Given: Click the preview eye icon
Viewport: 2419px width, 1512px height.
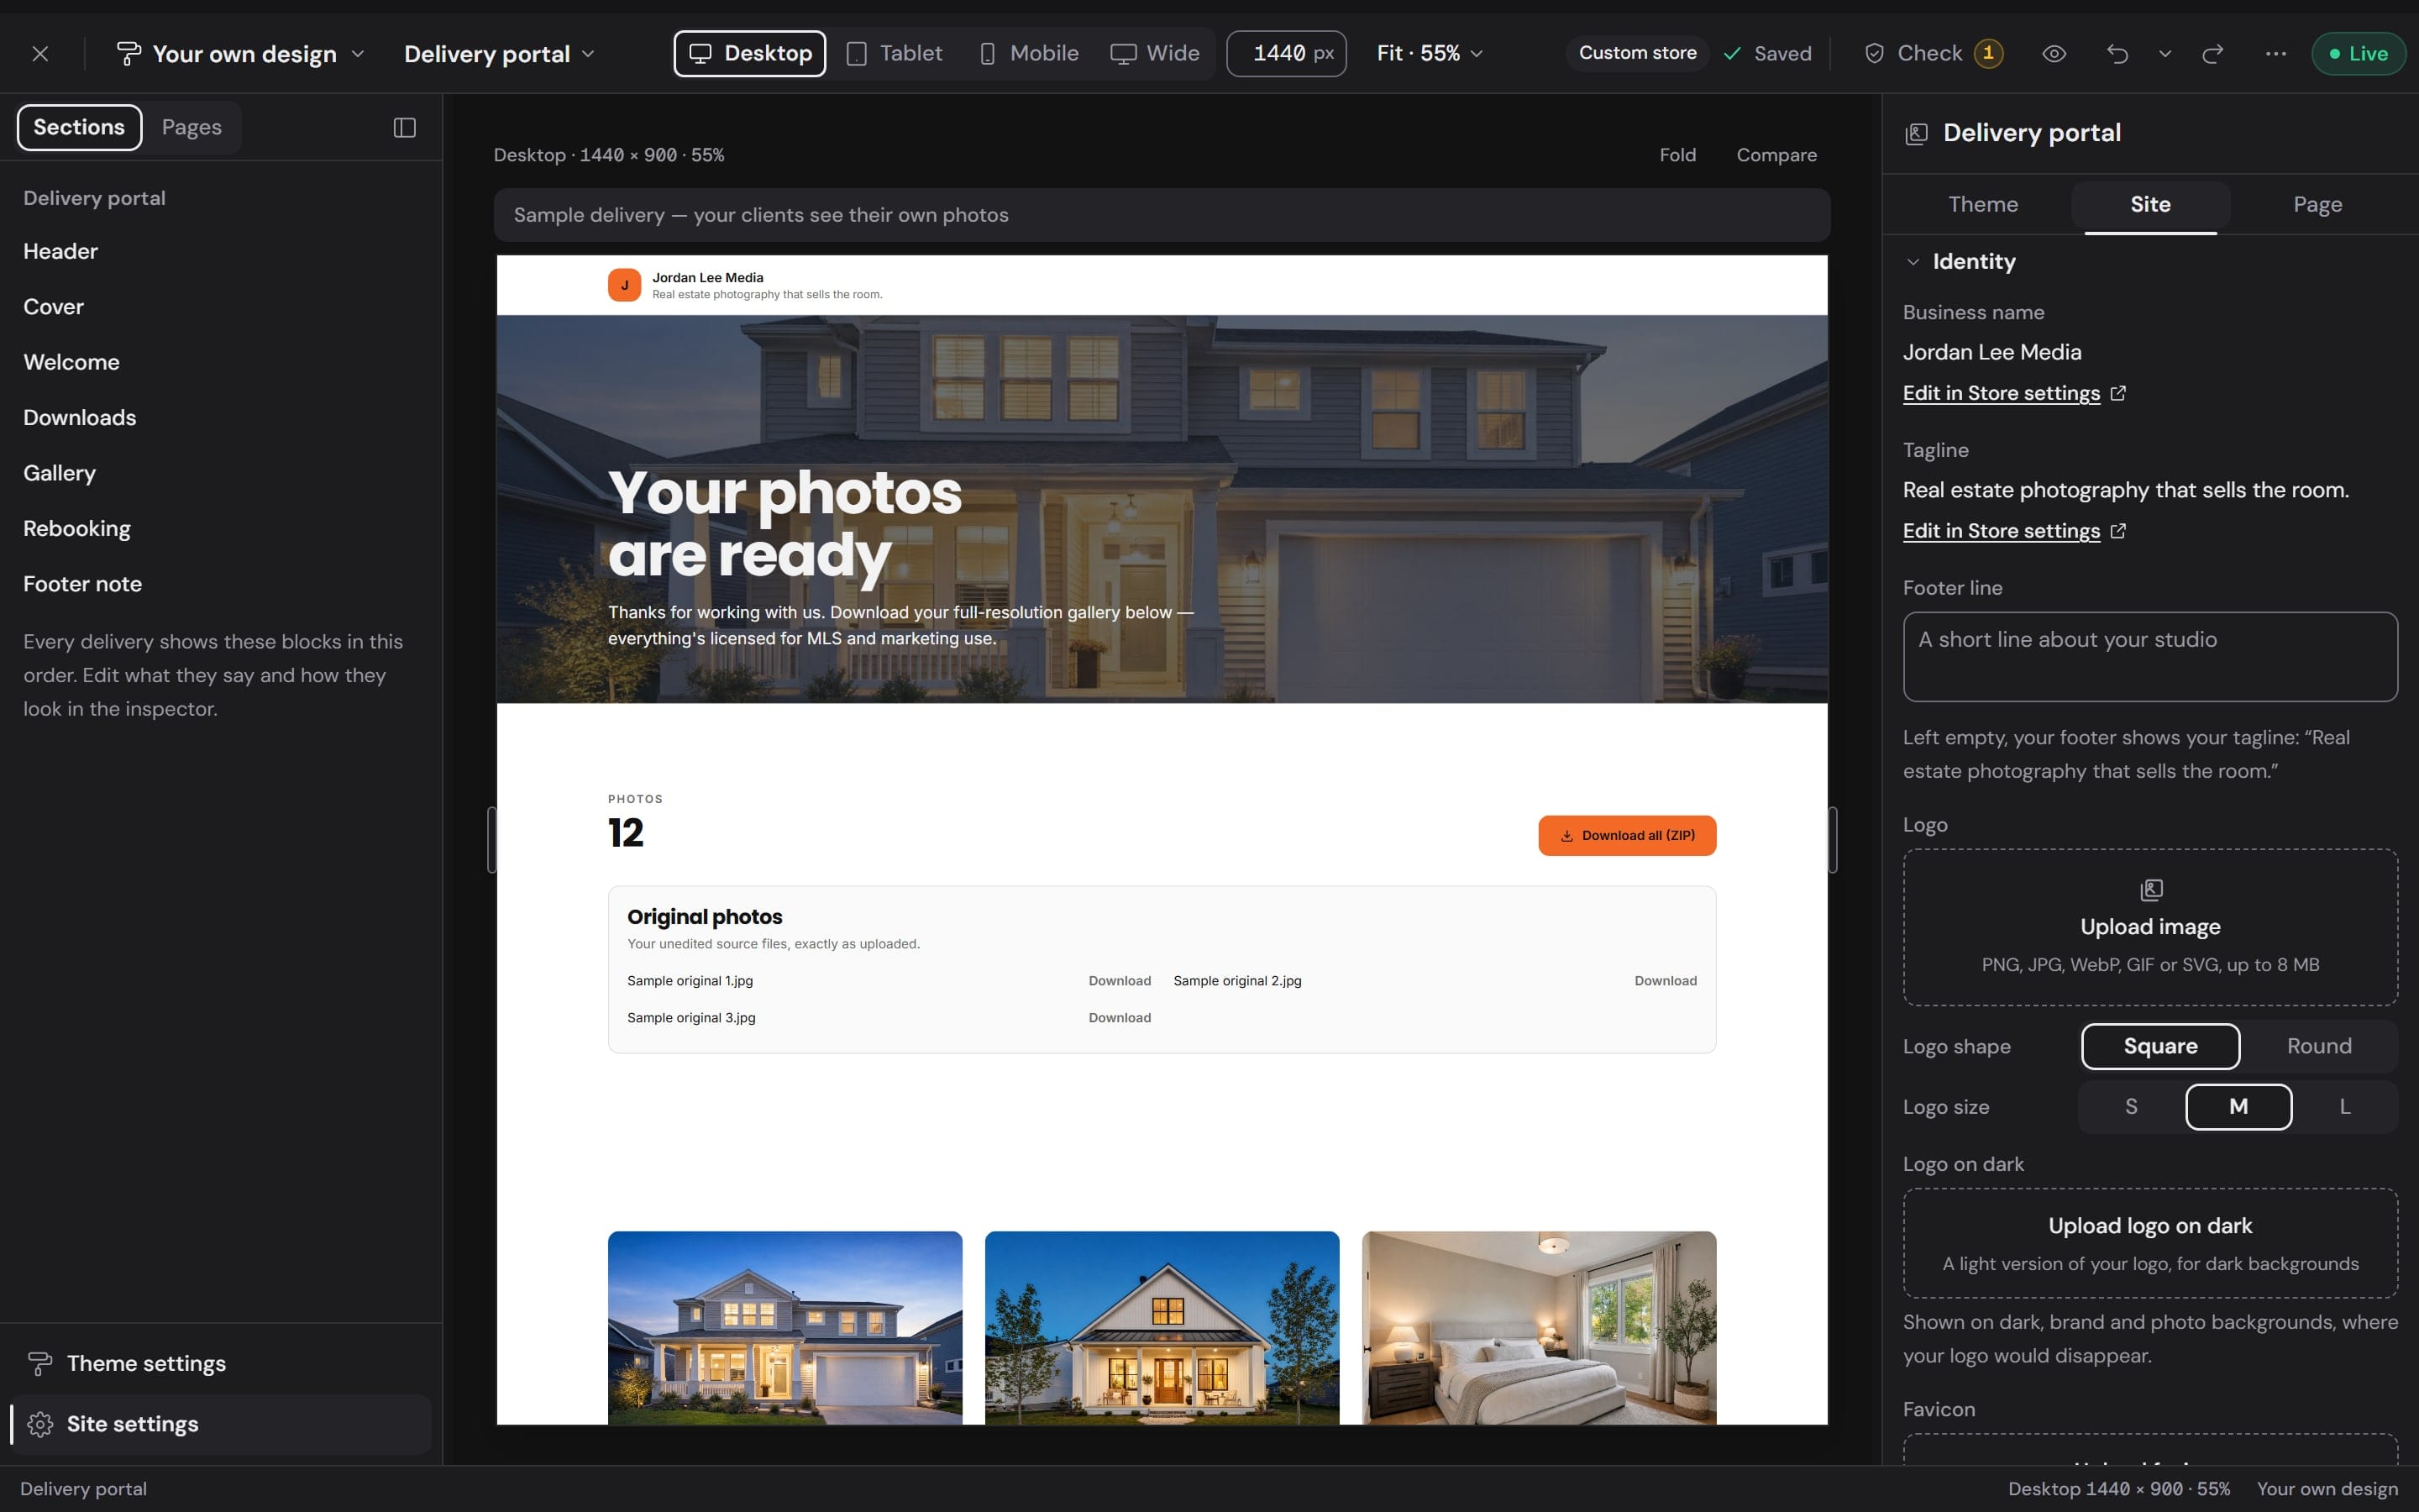Looking at the screenshot, I should coord(2054,54).
